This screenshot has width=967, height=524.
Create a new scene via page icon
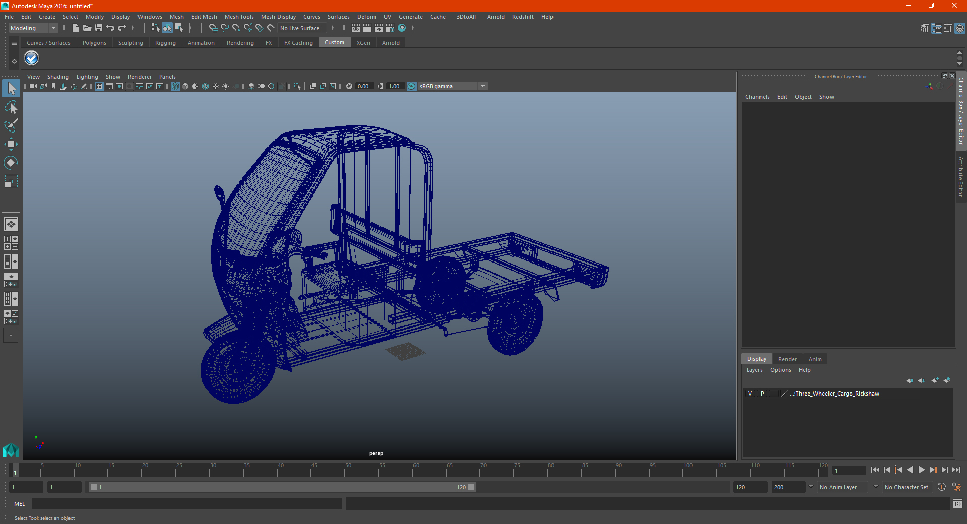(75, 28)
